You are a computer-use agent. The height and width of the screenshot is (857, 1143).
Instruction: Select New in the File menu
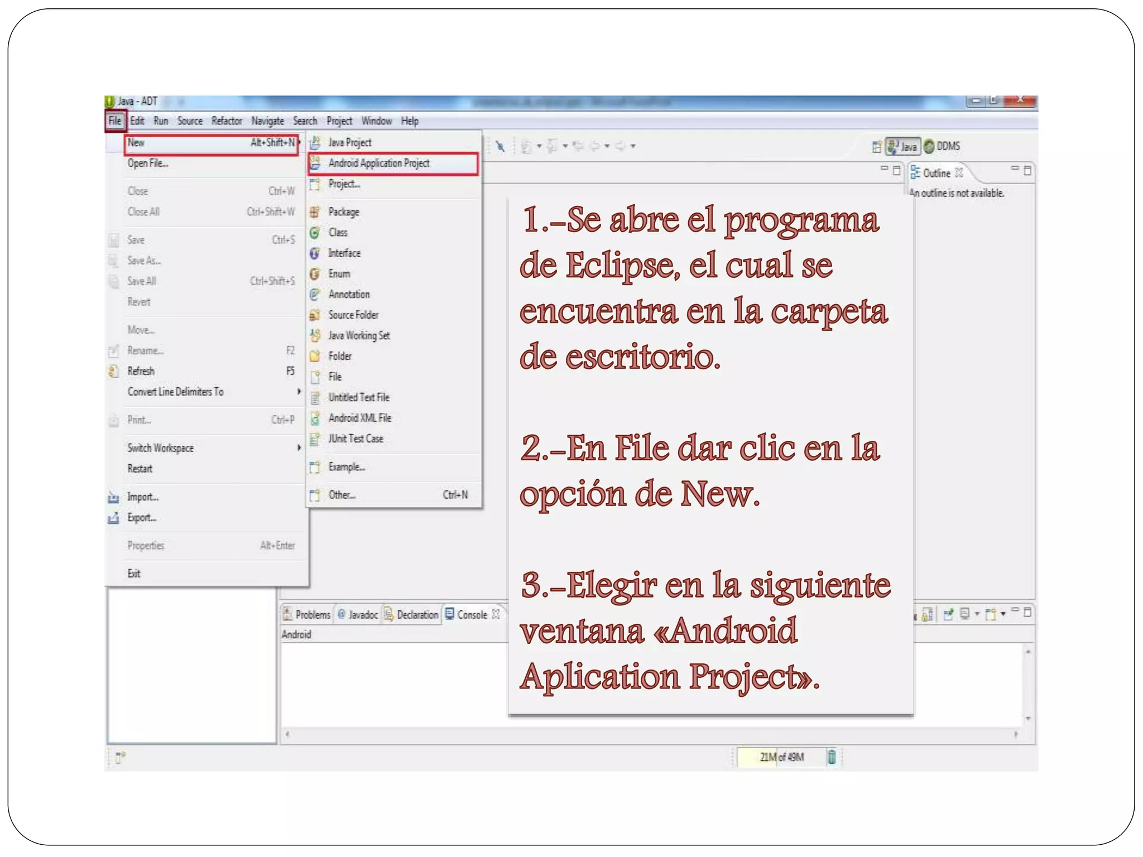pyautogui.click(x=211, y=143)
